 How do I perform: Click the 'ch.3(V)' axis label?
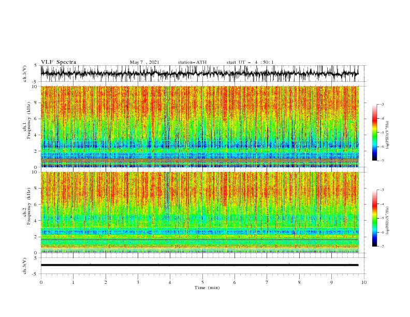[25, 266]
